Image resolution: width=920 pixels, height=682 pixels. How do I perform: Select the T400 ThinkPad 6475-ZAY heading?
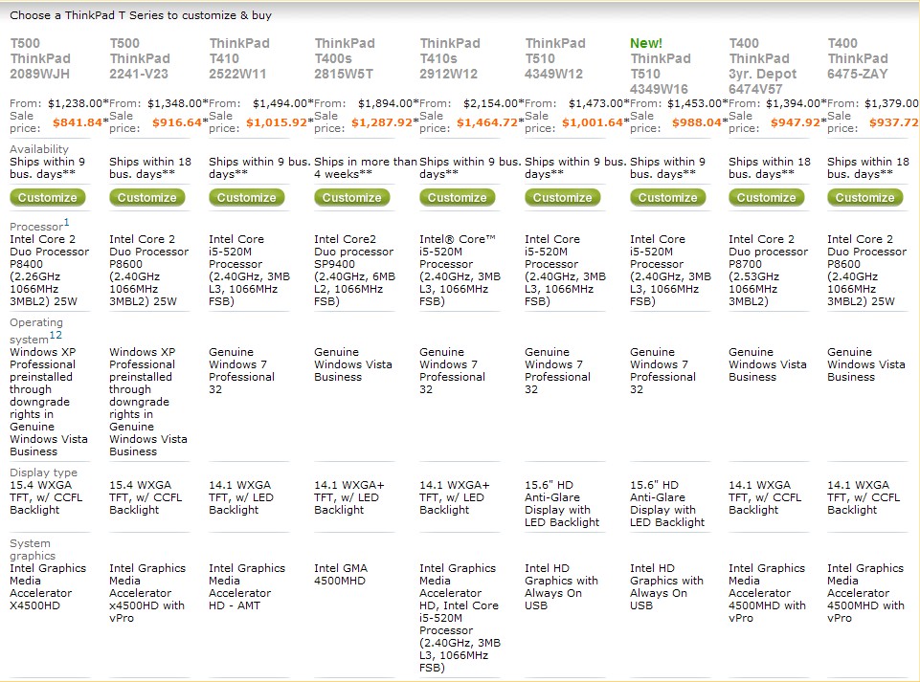pos(858,58)
